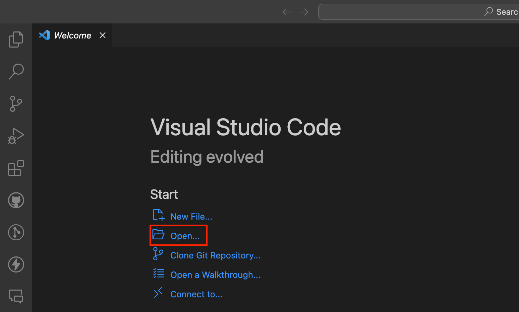Open the Run and Debug view

(16, 136)
